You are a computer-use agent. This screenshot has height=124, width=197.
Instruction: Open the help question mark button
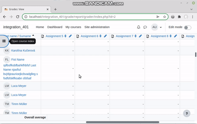[x=187, y=114]
